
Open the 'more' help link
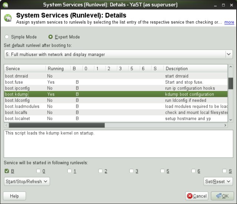click(x=229, y=22)
